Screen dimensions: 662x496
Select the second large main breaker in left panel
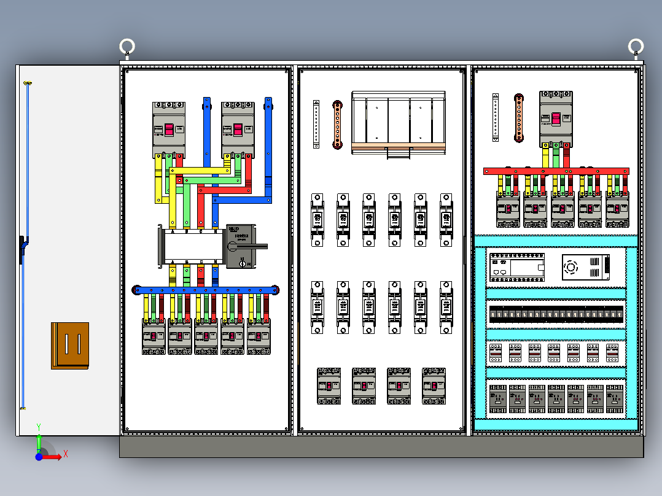point(238,130)
